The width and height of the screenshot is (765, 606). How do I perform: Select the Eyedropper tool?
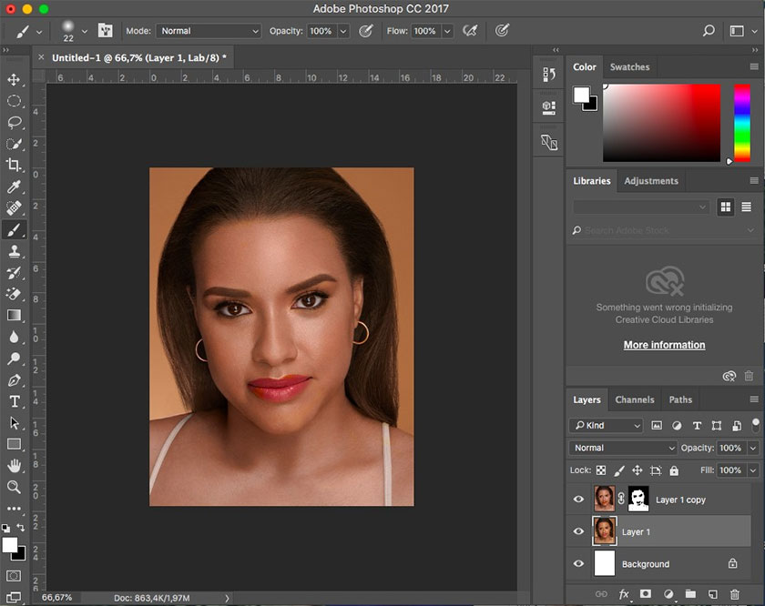pos(14,187)
